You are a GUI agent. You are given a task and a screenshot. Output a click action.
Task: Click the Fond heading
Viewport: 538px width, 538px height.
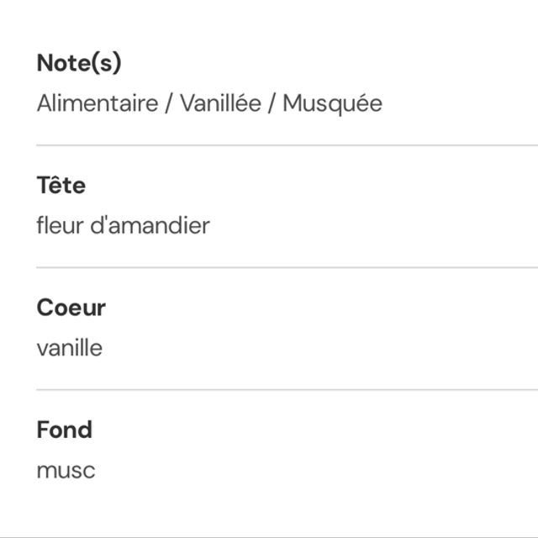[65, 430]
